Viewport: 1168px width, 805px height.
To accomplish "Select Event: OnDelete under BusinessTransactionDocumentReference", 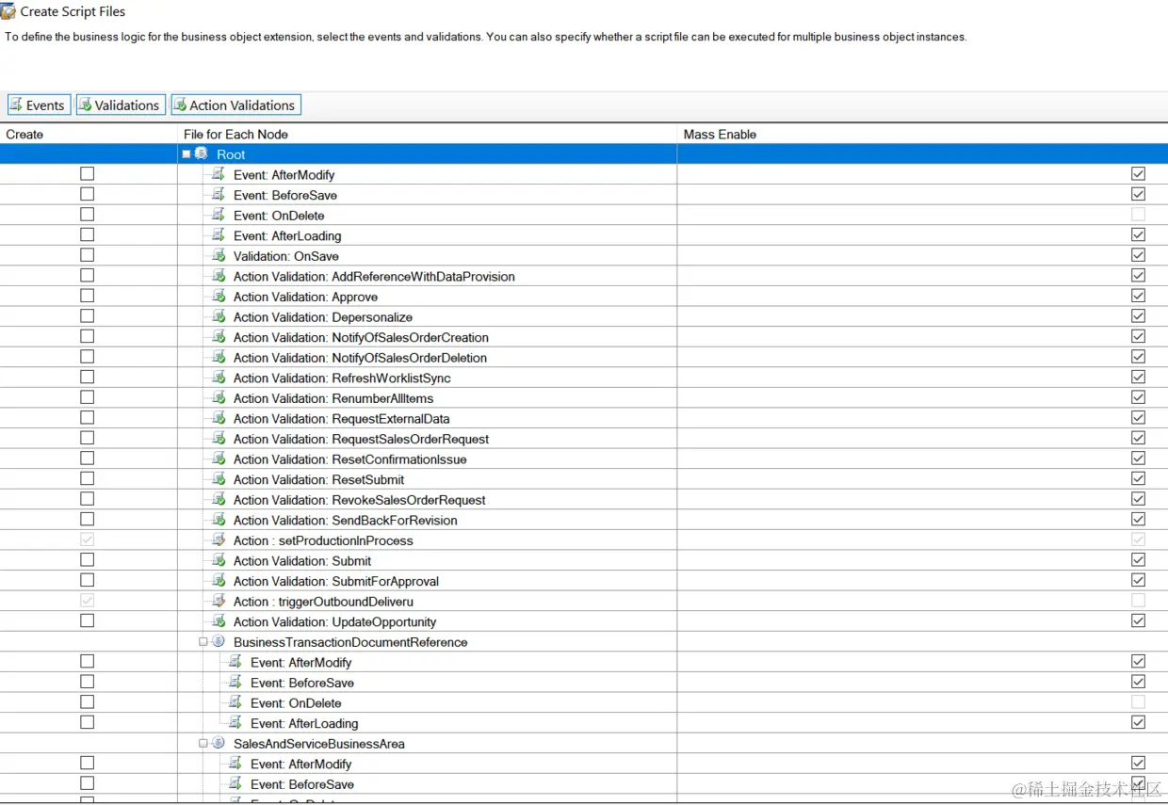I will coord(296,703).
